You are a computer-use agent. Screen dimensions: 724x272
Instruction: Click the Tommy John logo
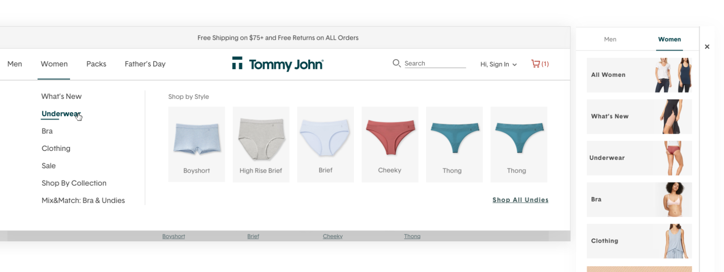[x=278, y=64]
